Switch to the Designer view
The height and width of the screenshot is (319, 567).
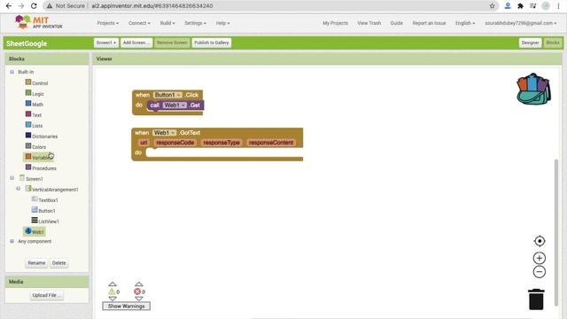pos(530,43)
